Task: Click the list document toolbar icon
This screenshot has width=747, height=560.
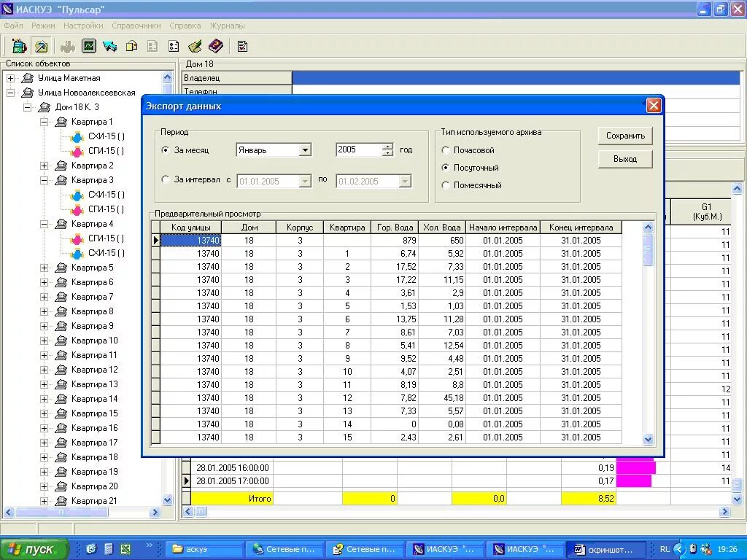Action: 174,46
